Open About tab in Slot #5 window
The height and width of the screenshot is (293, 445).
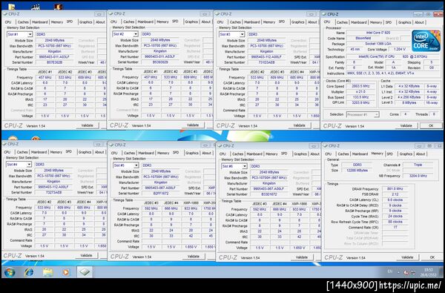point(206,153)
